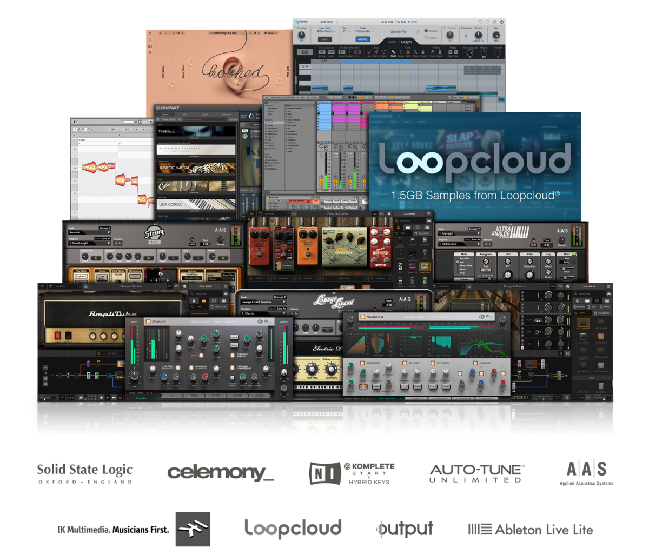The height and width of the screenshot is (555, 649).
Task: Select the Line draw tool in Auto-Tune
Action: [x=369, y=54]
